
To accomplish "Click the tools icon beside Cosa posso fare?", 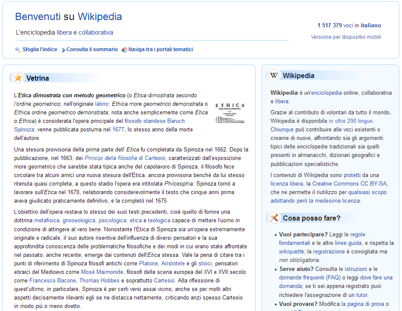I will (274, 218).
